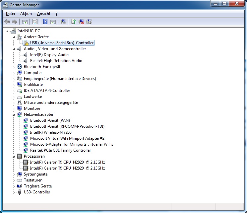The height and width of the screenshot is (213, 247).
Task: Collapse the Netzwerkadapter category
Action: click(14, 115)
